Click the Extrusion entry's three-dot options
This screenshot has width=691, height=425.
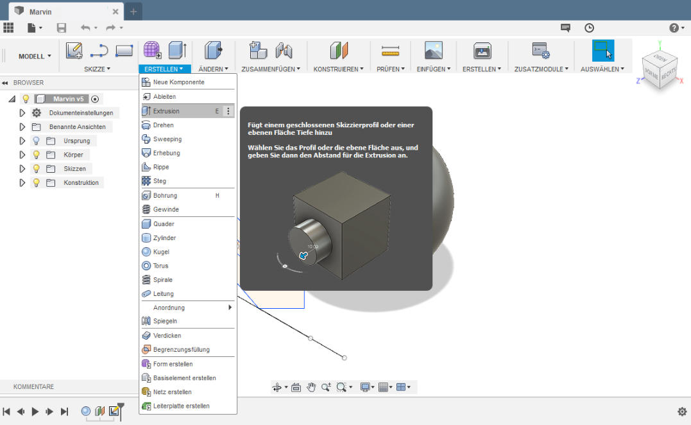228,111
